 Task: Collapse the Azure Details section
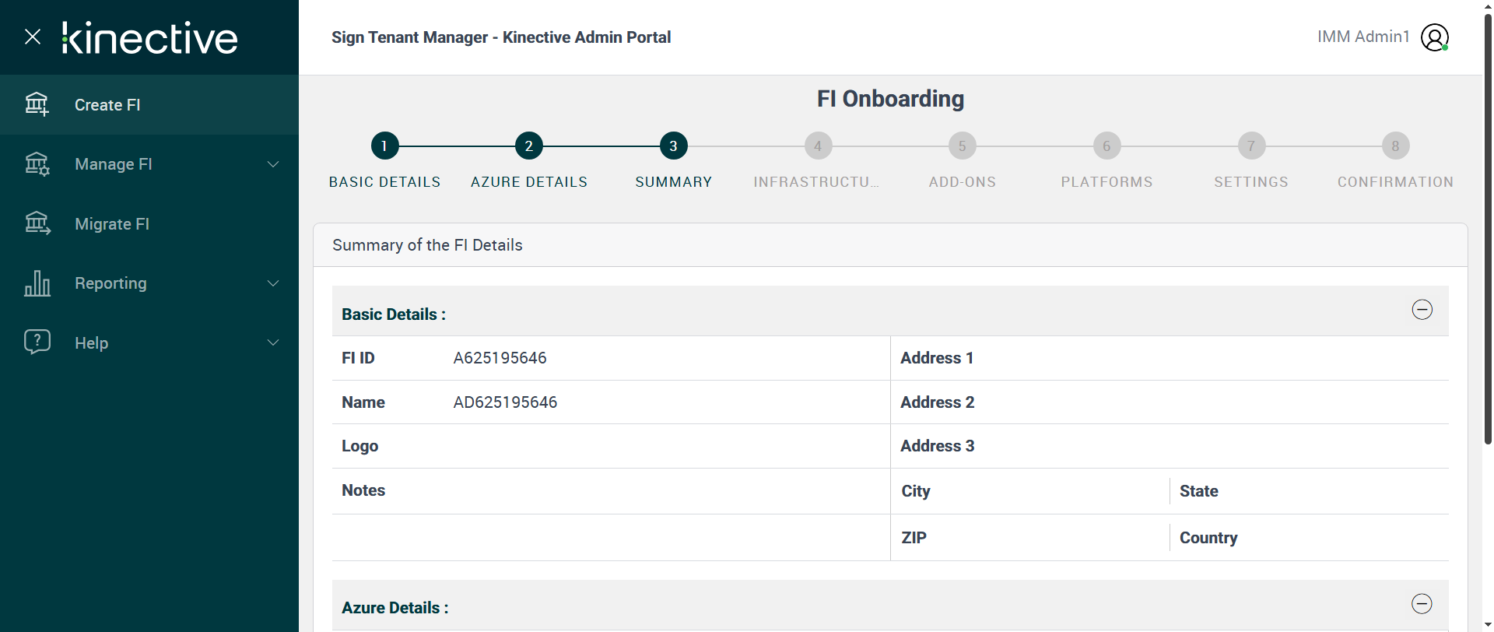pyautogui.click(x=1422, y=604)
